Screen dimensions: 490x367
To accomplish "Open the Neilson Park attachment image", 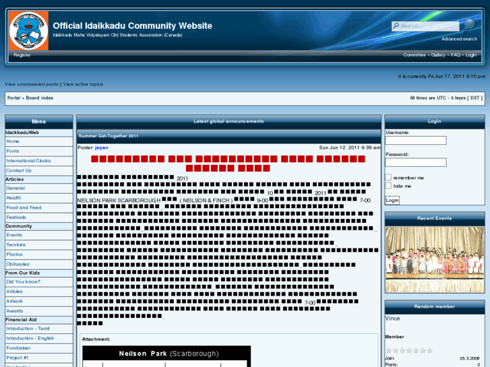I will point(166,356).
